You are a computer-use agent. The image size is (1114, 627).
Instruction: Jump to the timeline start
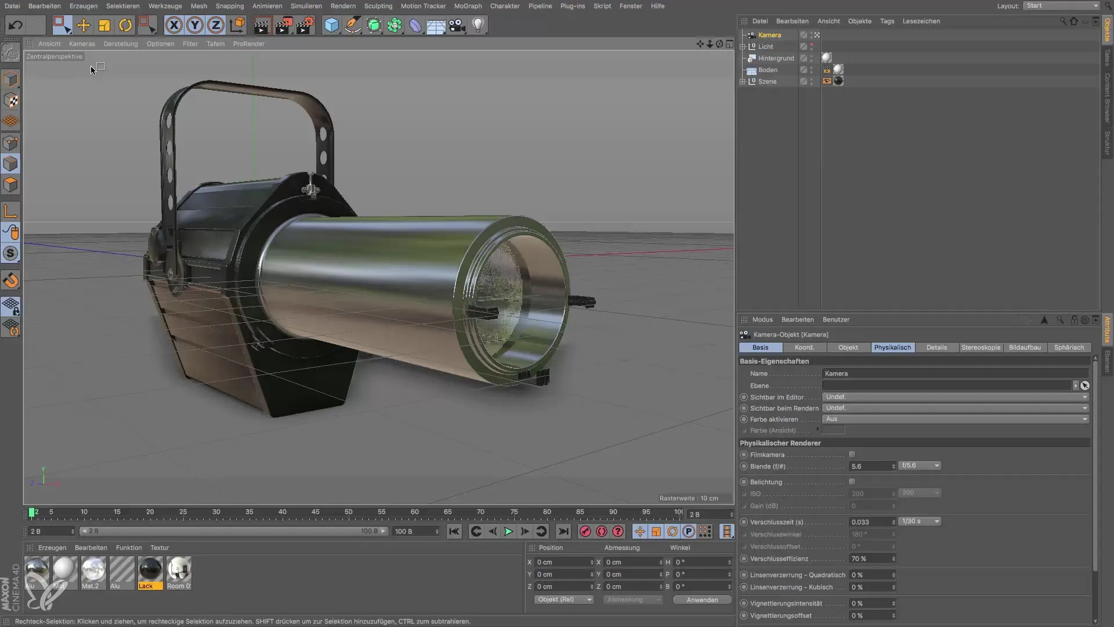[x=454, y=531]
